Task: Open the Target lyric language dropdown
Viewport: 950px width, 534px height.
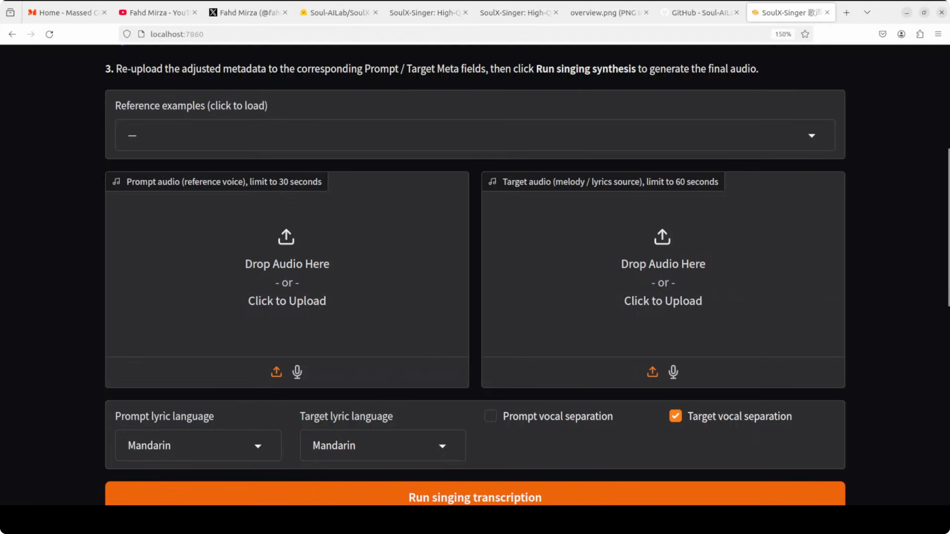Action: point(382,446)
